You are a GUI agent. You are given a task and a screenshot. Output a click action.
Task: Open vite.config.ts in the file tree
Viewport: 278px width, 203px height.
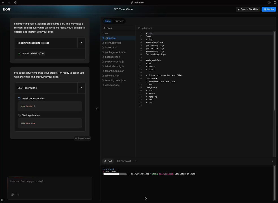pyautogui.click(x=118, y=85)
